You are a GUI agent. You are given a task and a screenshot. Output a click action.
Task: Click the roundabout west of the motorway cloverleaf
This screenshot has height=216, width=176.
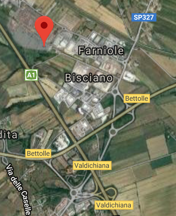[x=74, y=192]
